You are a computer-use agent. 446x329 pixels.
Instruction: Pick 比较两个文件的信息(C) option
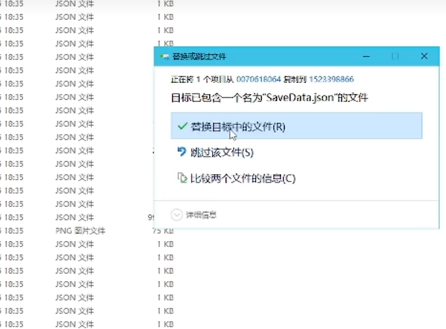pyautogui.click(x=243, y=178)
